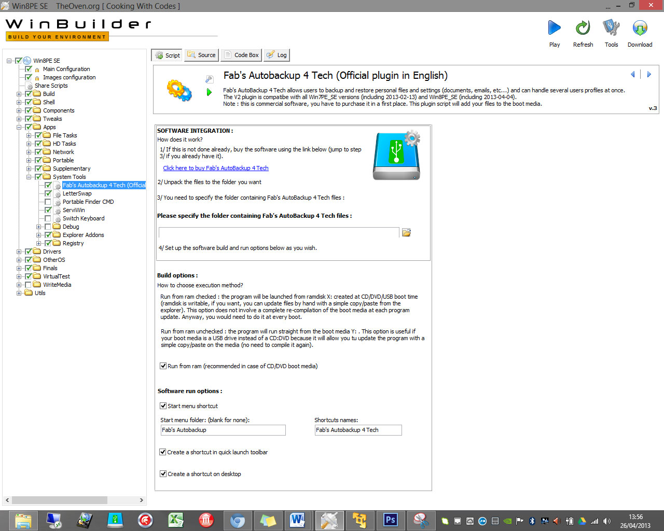Expand the Drivers folder
The height and width of the screenshot is (531, 664).
(19, 251)
